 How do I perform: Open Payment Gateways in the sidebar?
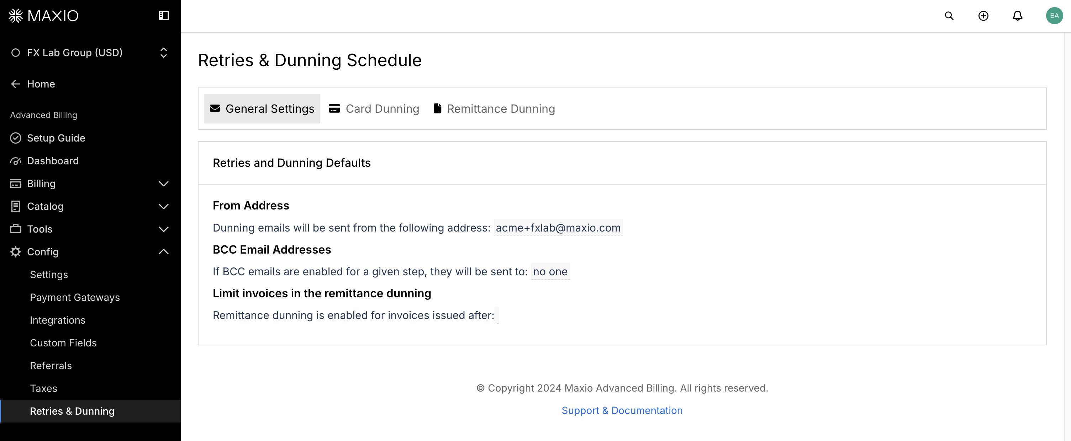point(75,298)
